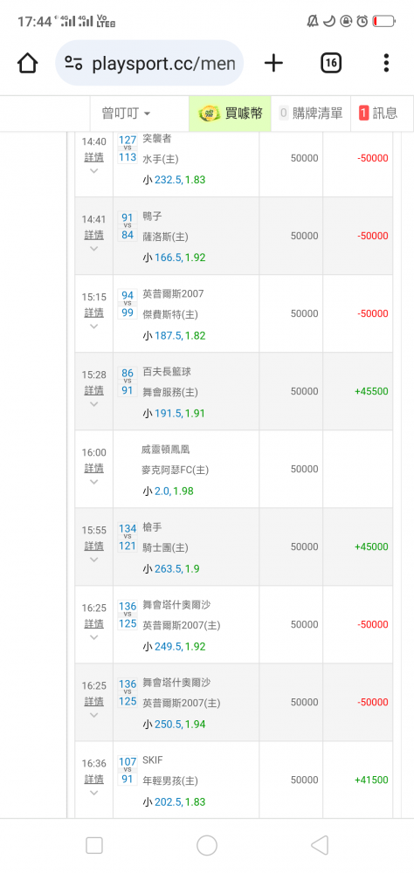
Task: Tap the Android recent apps square
Action: coord(94,845)
